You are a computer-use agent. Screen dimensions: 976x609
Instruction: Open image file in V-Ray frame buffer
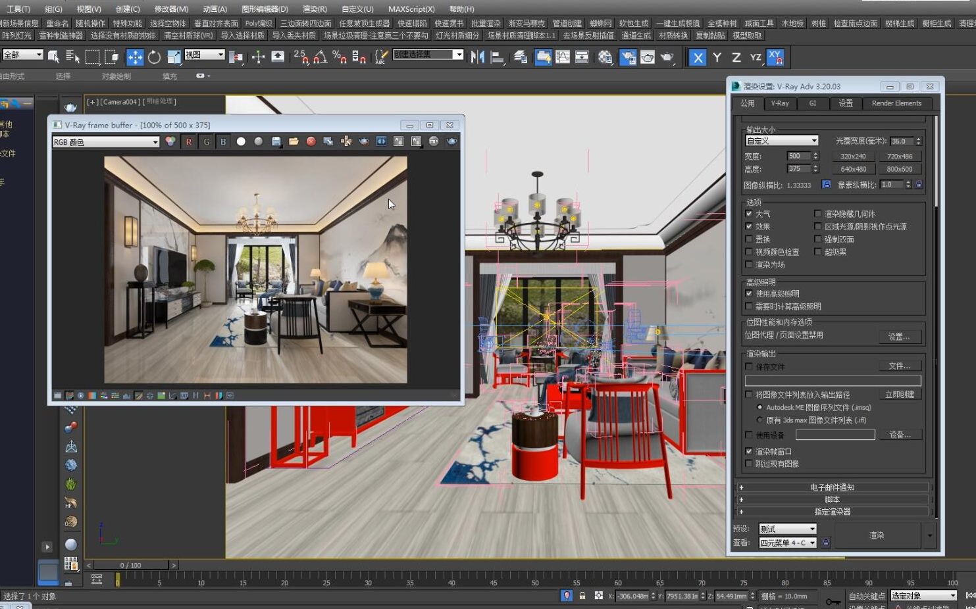294,141
